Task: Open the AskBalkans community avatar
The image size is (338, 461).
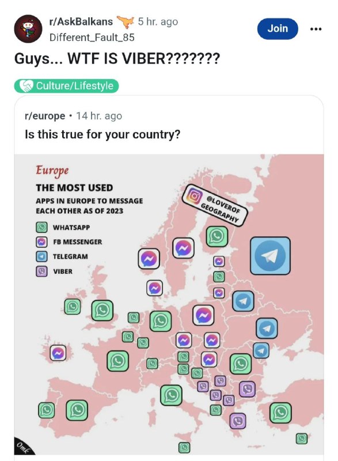Action: point(28,29)
